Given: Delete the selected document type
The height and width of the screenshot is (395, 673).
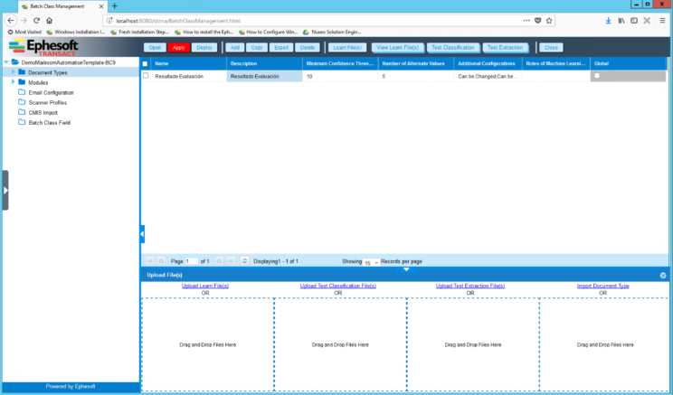Looking at the screenshot, I should (x=308, y=48).
